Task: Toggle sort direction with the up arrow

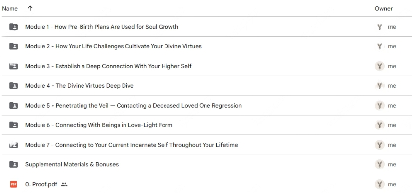Action: pyautogui.click(x=30, y=8)
